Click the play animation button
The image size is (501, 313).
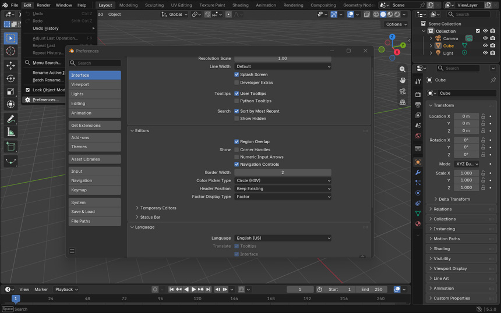pos(193,289)
